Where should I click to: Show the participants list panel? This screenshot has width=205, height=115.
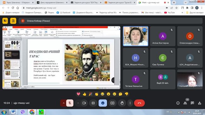[x=185, y=103]
